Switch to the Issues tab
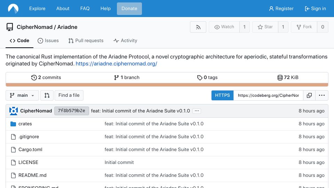 click(48, 40)
